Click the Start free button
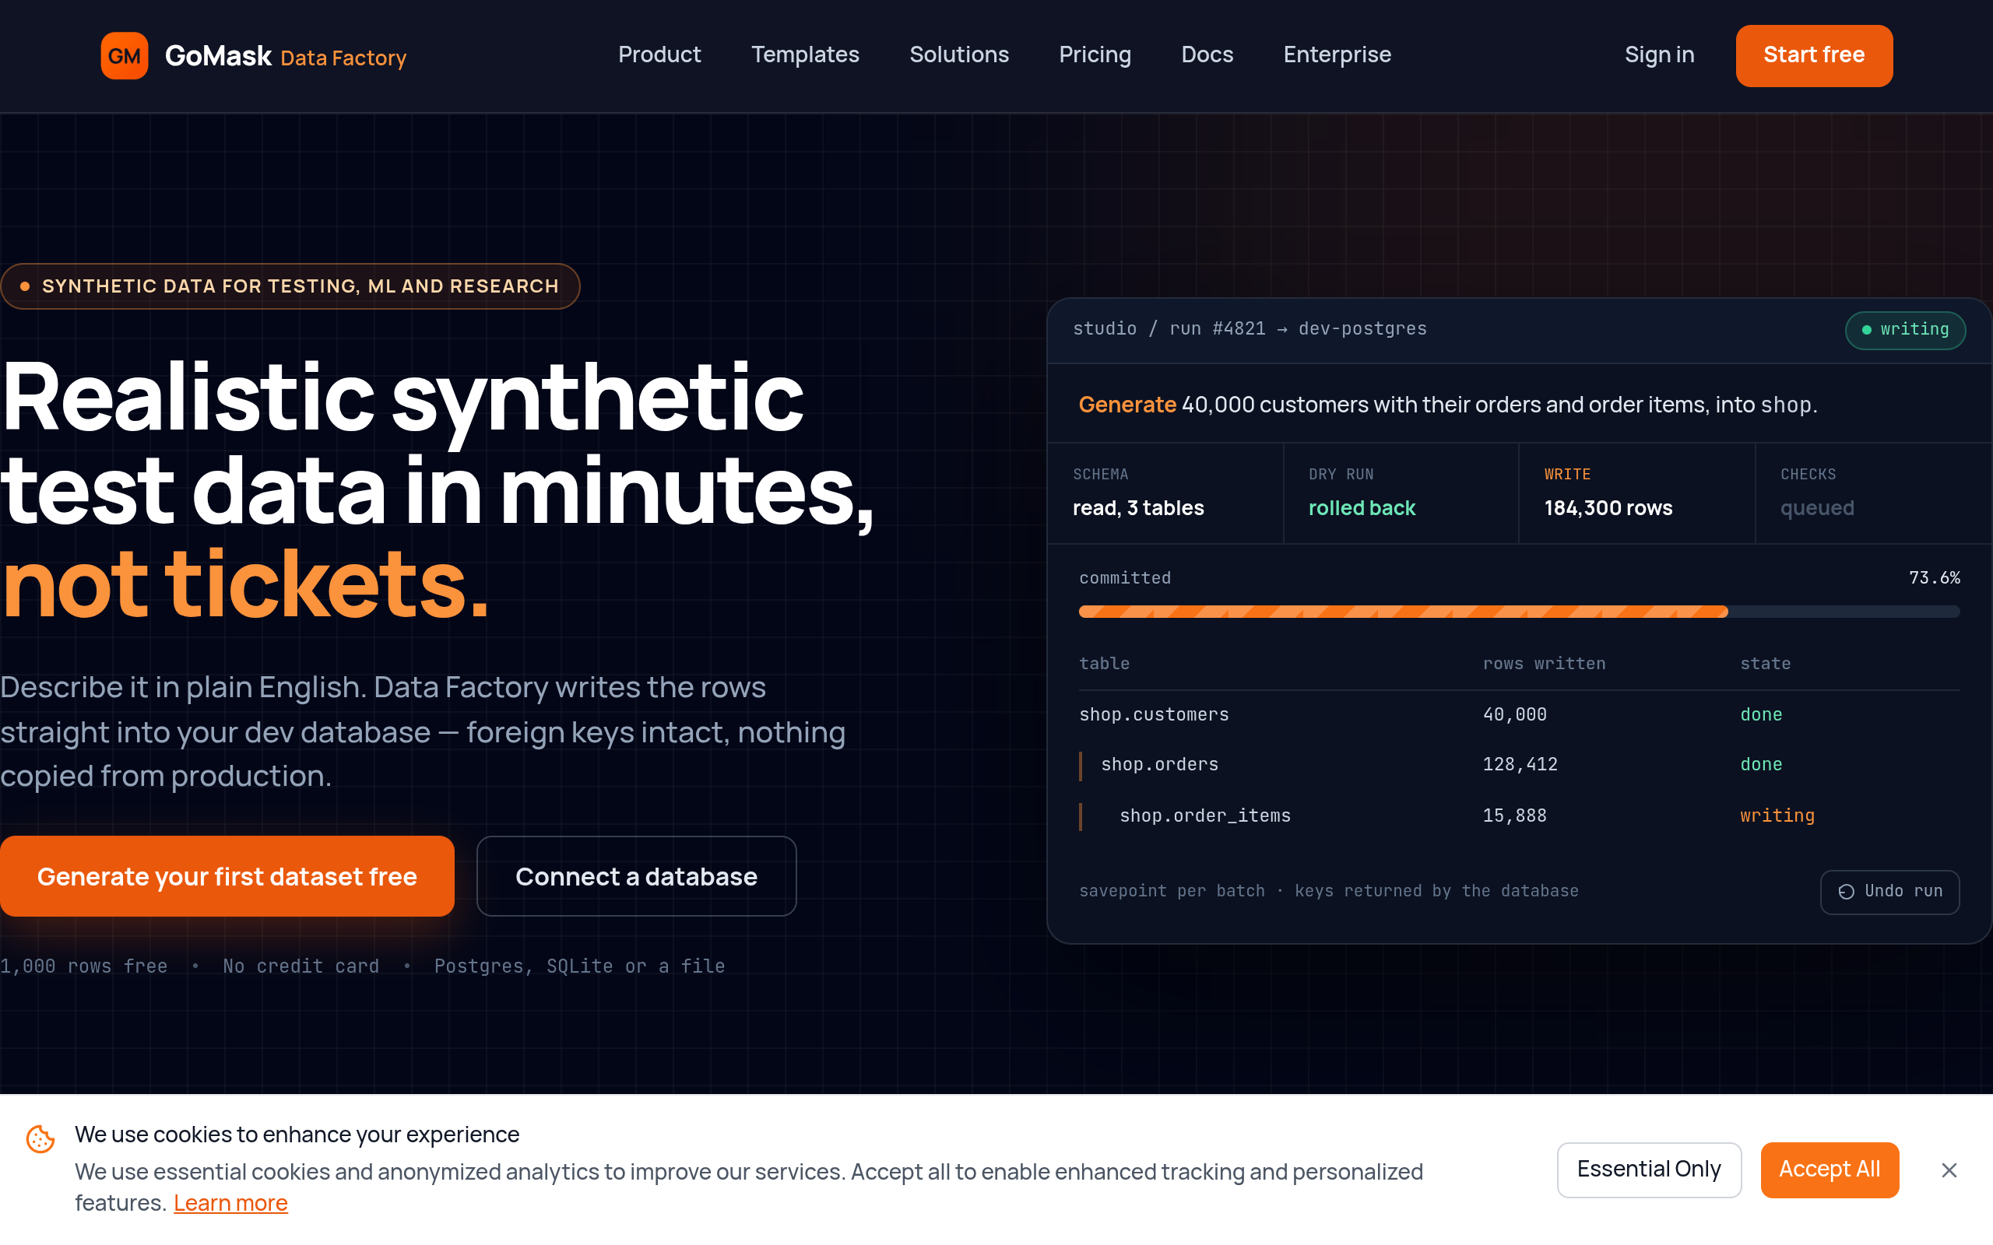1993x1245 pixels. [x=1813, y=55]
